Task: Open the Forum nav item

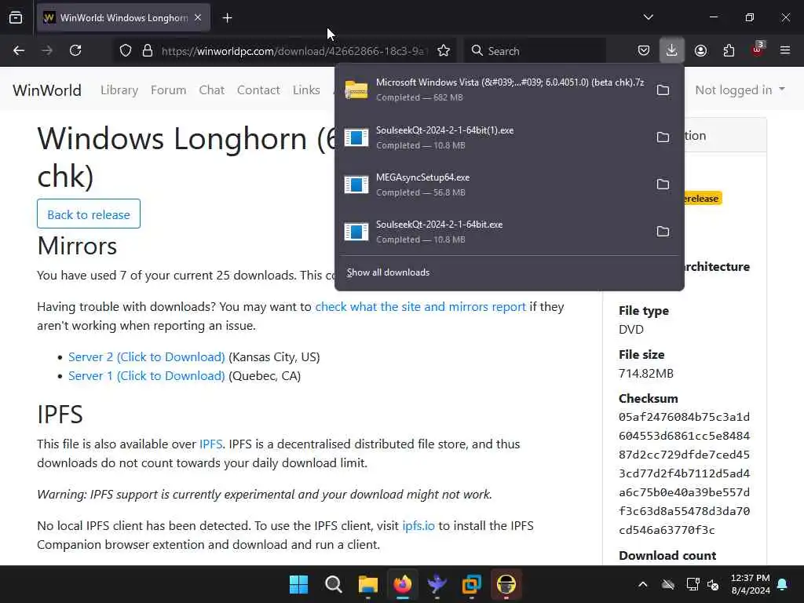Action: click(x=168, y=90)
